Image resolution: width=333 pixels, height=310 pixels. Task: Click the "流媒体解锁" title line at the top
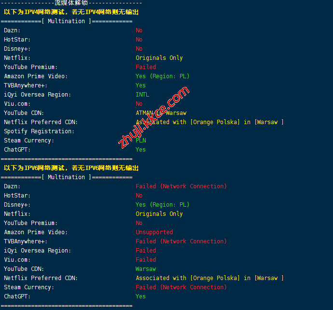71,3
